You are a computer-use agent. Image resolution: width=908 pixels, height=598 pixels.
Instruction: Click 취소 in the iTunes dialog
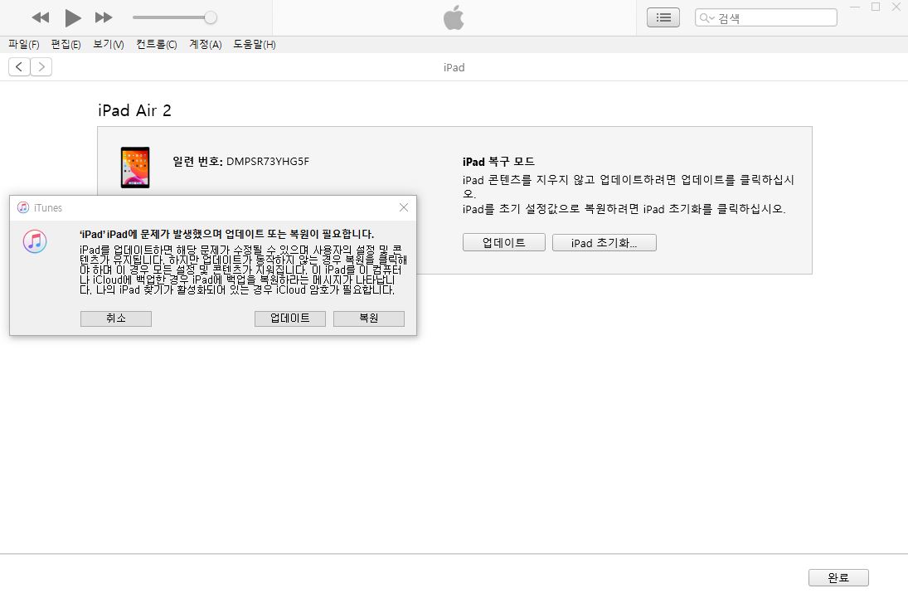[x=116, y=318]
